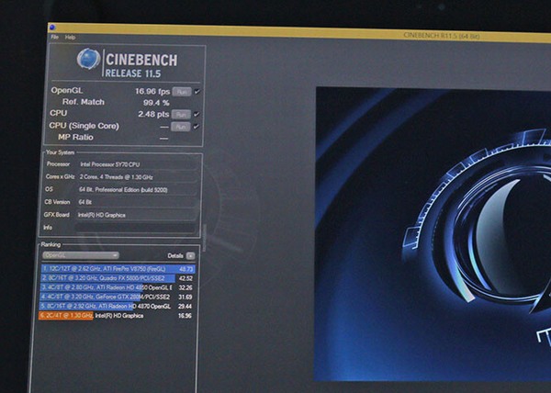Select the 2.80 GHz Radeon HD 4850 entry

[118, 287]
